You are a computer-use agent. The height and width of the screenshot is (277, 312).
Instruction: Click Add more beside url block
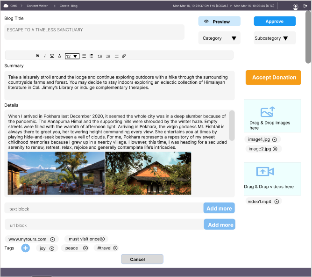coord(220,225)
